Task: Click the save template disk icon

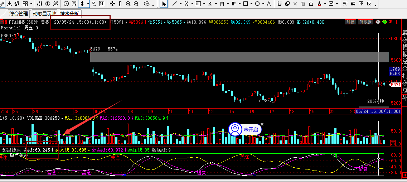Action: coord(331,4)
